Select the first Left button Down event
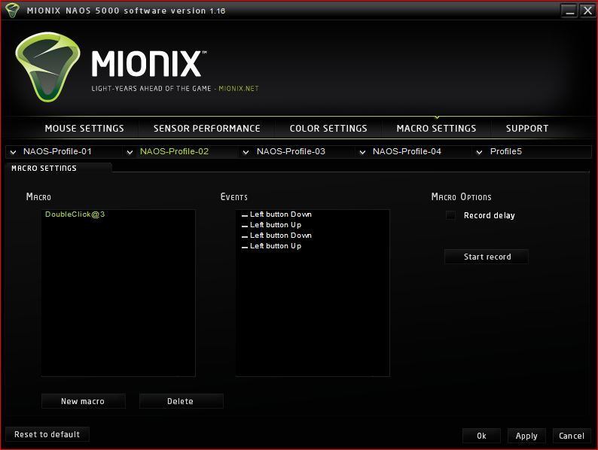598x450 pixels. [x=281, y=214]
